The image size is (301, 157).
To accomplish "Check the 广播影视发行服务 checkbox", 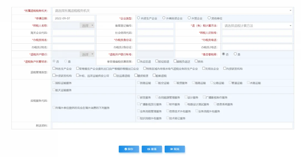I will click(139, 104).
